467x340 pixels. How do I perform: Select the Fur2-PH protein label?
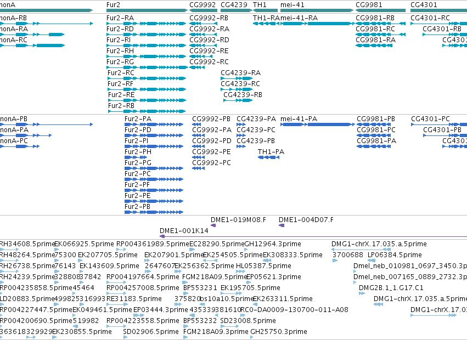coord(138,152)
